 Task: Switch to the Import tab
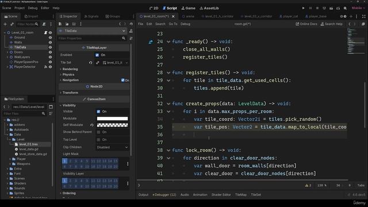click(31, 17)
